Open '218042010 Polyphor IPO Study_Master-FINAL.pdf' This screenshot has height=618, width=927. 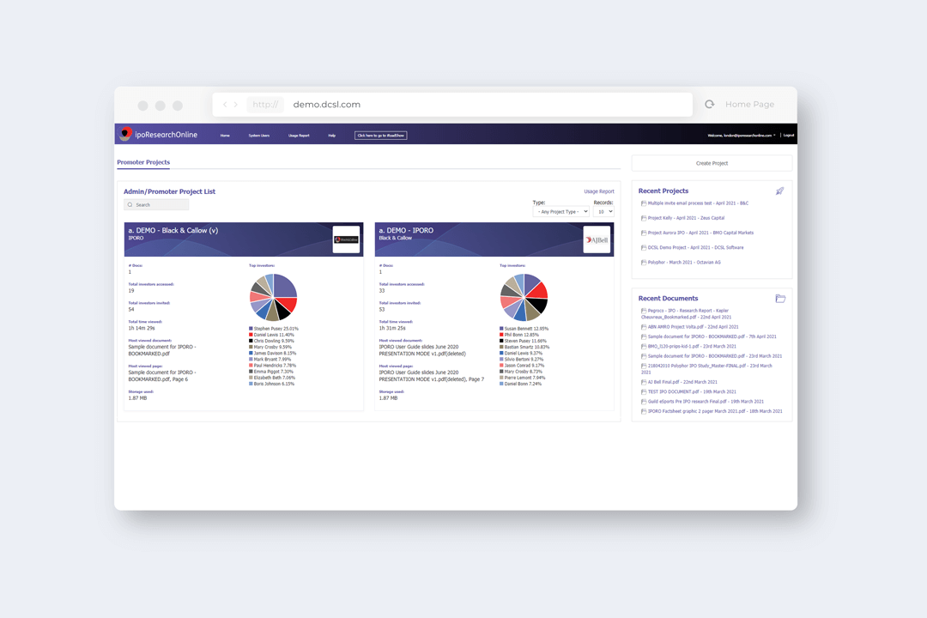coord(706,369)
